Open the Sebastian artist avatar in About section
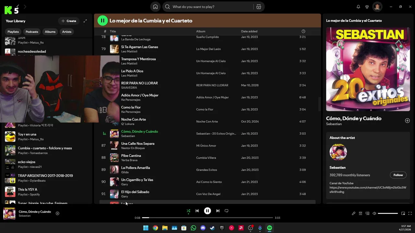The height and width of the screenshot is (233, 415). (338, 152)
